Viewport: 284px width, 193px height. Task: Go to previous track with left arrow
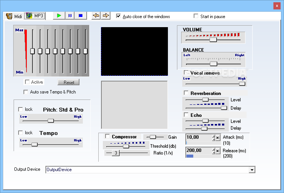point(96,16)
